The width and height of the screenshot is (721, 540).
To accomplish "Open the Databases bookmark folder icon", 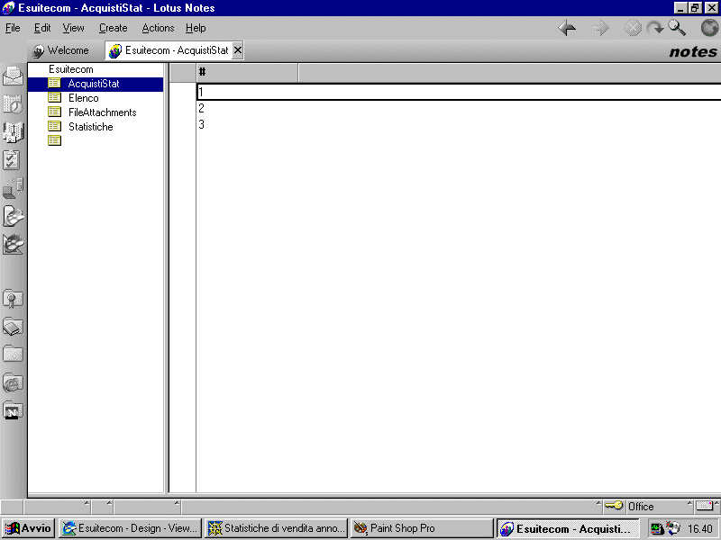I will [13, 327].
